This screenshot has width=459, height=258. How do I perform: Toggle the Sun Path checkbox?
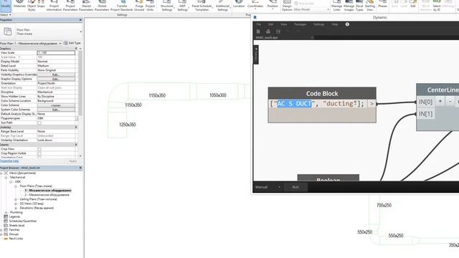(39, 123)
